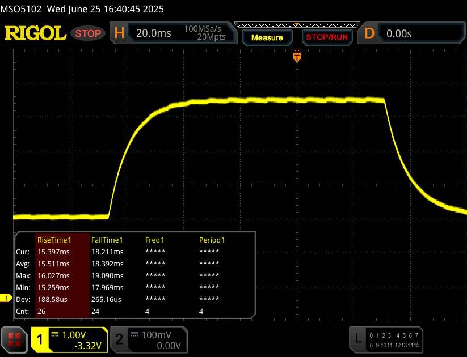Click RiseTime1 count value 26

tap(41, 311)
